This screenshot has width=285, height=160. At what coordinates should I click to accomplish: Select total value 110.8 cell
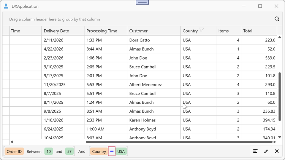pyautogui.click(x=259, y=93)
